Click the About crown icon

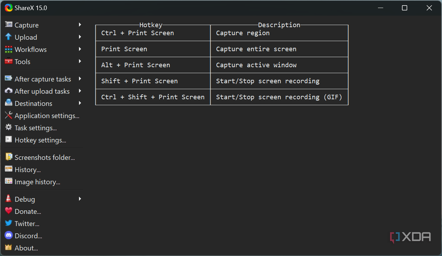tap(9, 248)
